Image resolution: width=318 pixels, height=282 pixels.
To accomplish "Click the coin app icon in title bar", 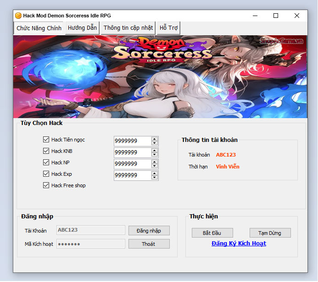I will click(x=18, y=16).
